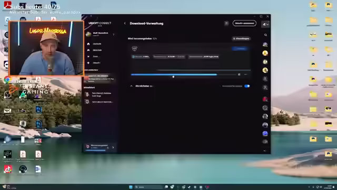
Task: Toggle the switch in the 'Als nächstes' row
Action: click(247, 86)
